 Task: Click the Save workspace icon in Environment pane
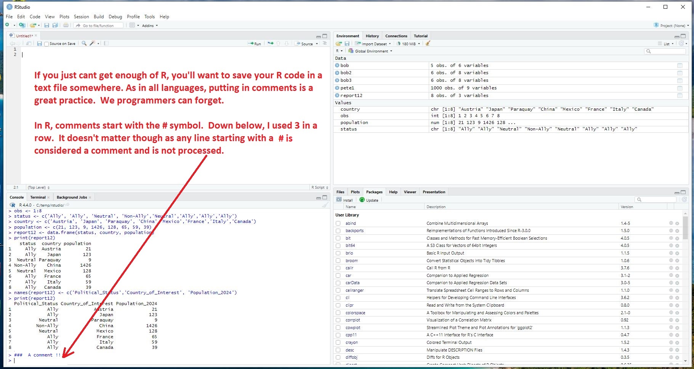tap(347, 44)
